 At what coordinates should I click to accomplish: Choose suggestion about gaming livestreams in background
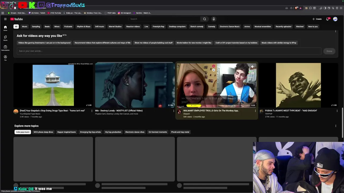pos(44,43)
